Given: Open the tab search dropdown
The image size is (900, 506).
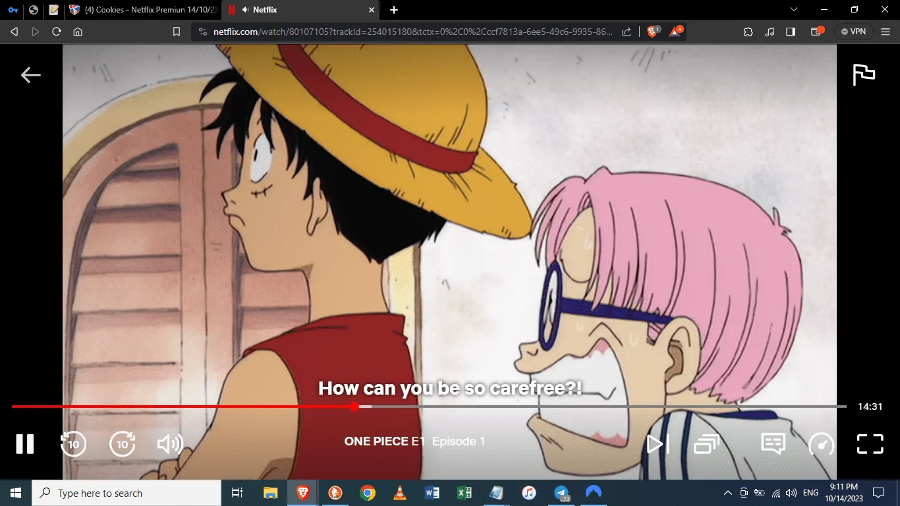Looking at the screenshot, I should click(794, 10).
